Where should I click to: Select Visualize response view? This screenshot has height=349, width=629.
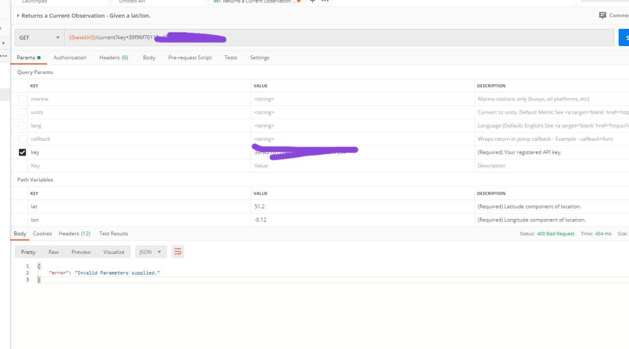pyautogui.click(x=114, y=252)
